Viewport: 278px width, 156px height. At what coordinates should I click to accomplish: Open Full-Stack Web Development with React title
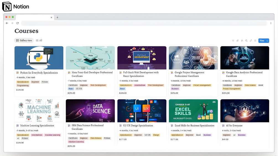141,74
